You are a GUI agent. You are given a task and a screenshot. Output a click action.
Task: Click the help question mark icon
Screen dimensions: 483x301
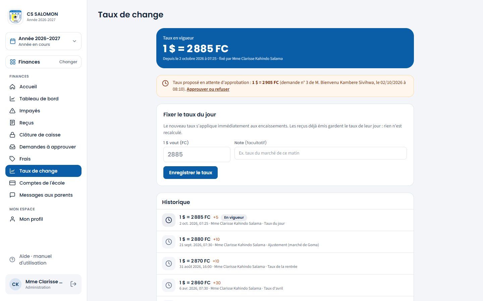[x=12, y=260]
